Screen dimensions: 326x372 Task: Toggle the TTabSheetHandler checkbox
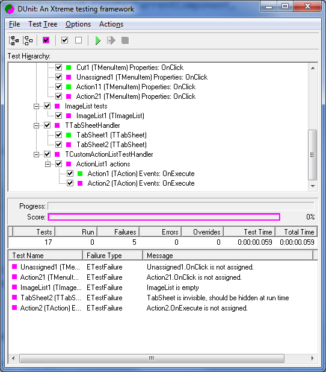point(48,125)
